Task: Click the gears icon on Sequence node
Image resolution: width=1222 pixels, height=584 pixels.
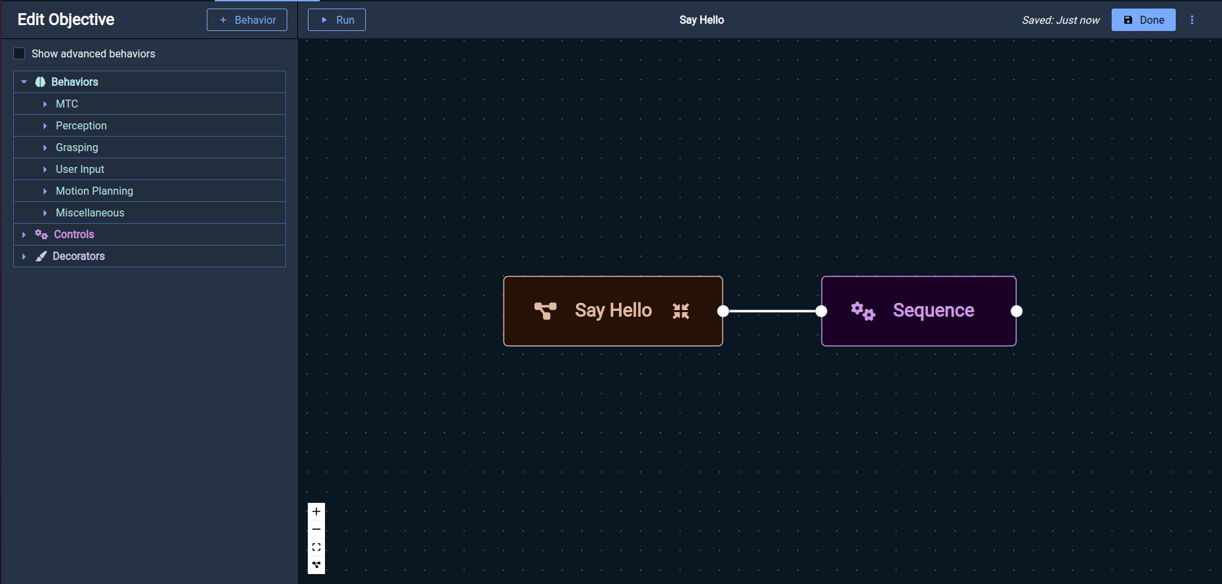Action: (863, 311)
